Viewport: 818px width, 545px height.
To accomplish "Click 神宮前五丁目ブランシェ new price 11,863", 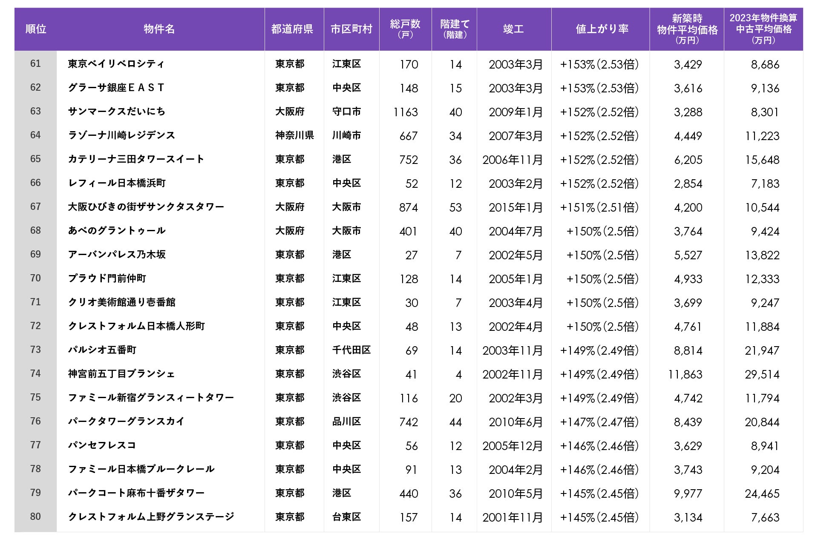I will pyautogui.click(x=685, y=374).
